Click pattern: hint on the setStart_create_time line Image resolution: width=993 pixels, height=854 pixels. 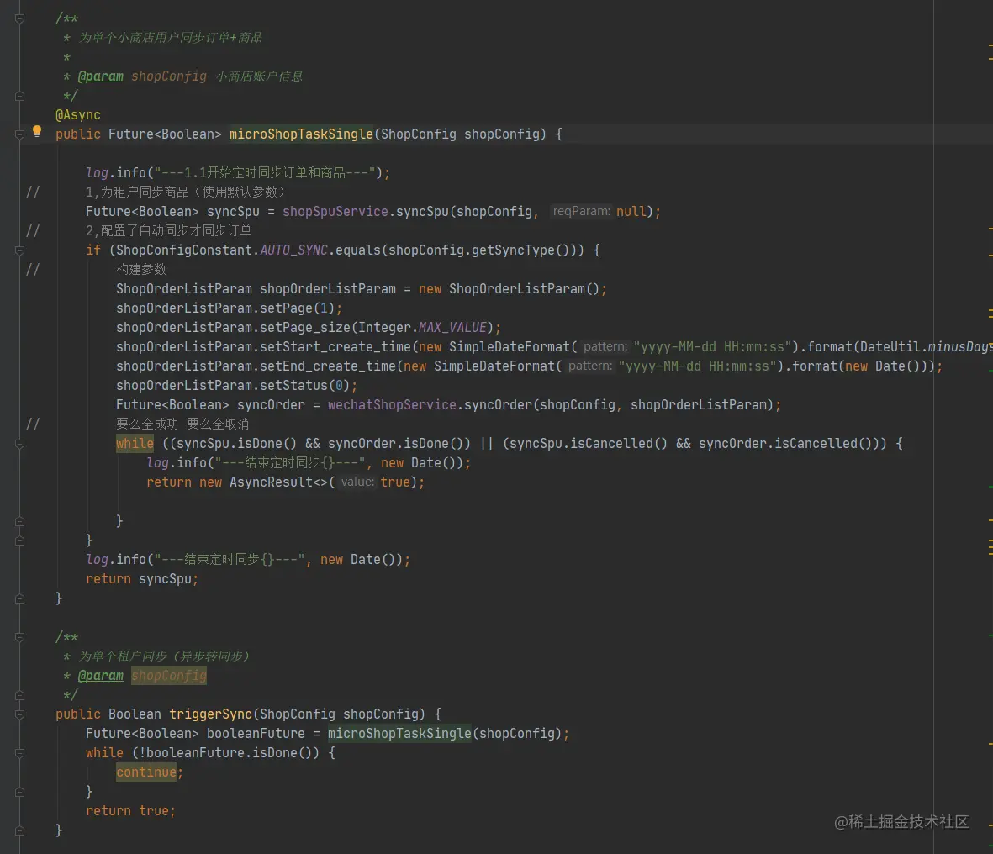[x=605, y=346]
